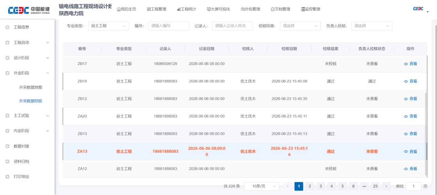This screenshot has width=437, height=195.
Task: Click the 2026-06-23 15:45:08 cell
Action: [x=289, y=81]
